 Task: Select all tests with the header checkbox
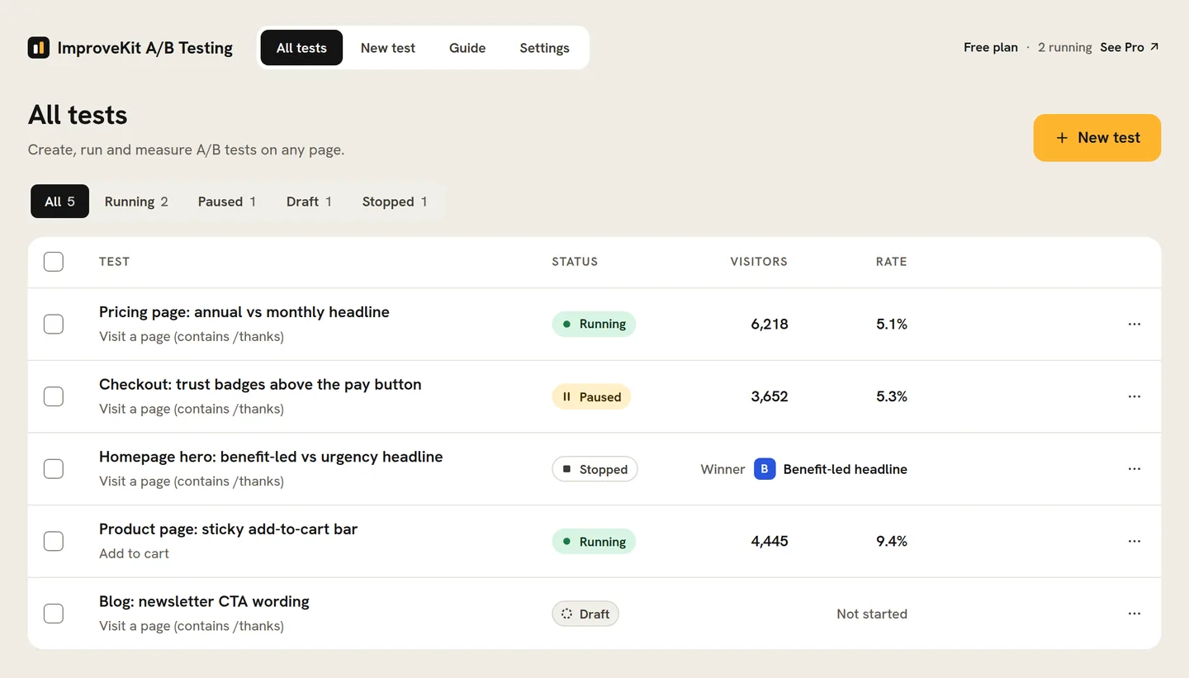pos(54,262)
